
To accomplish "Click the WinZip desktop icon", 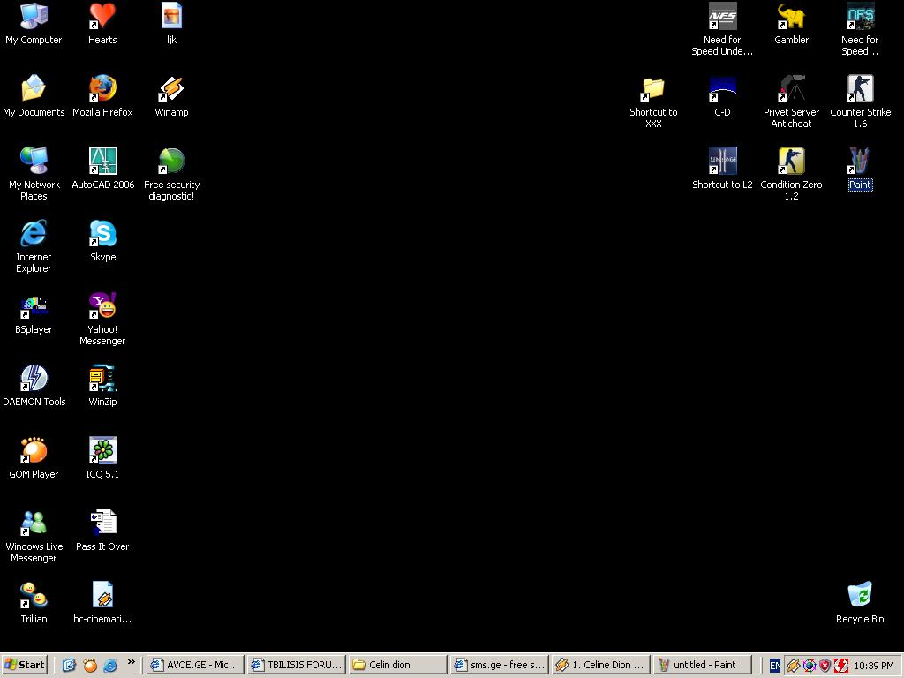I will point(102,379).
